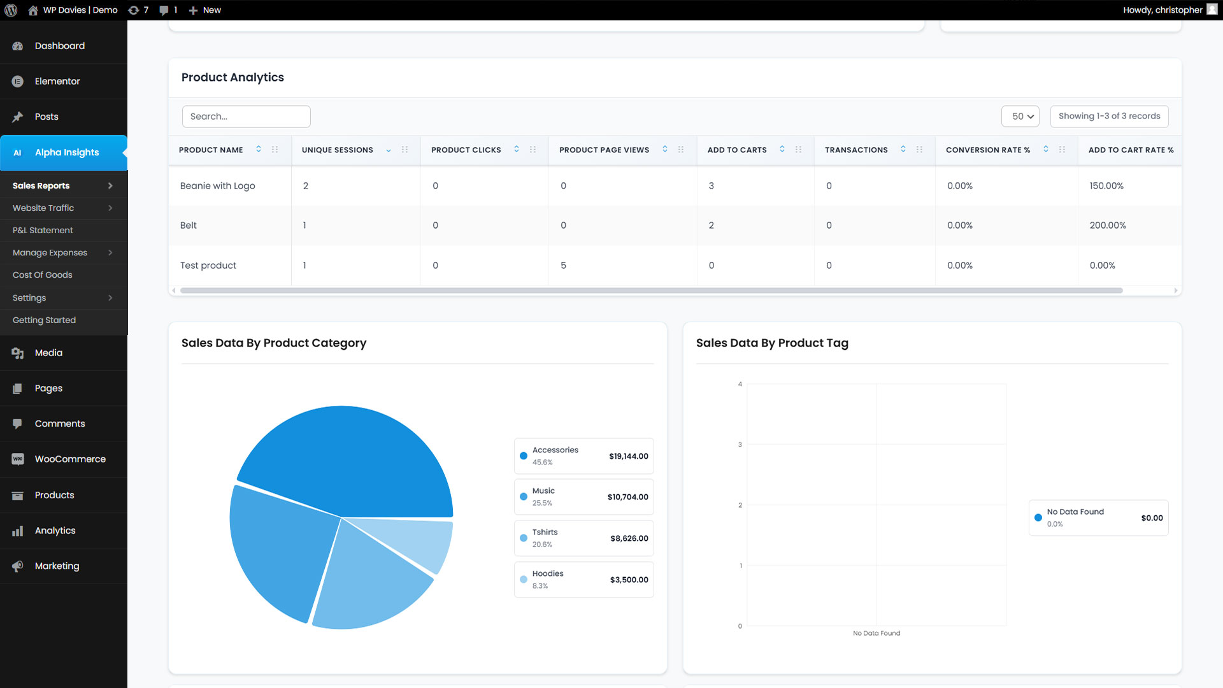Toggle sort order on Transactions column
Screen dimensions: 1223x688
click(903, 149)
